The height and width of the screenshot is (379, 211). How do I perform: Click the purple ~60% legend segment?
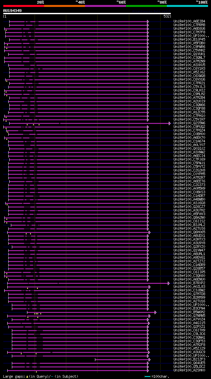(x=105, y=6)
